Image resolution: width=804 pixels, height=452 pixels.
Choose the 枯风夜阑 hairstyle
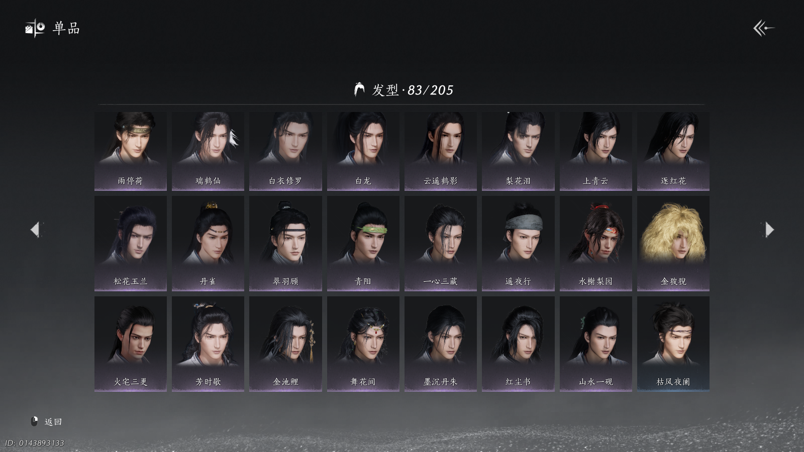[673, 344]
